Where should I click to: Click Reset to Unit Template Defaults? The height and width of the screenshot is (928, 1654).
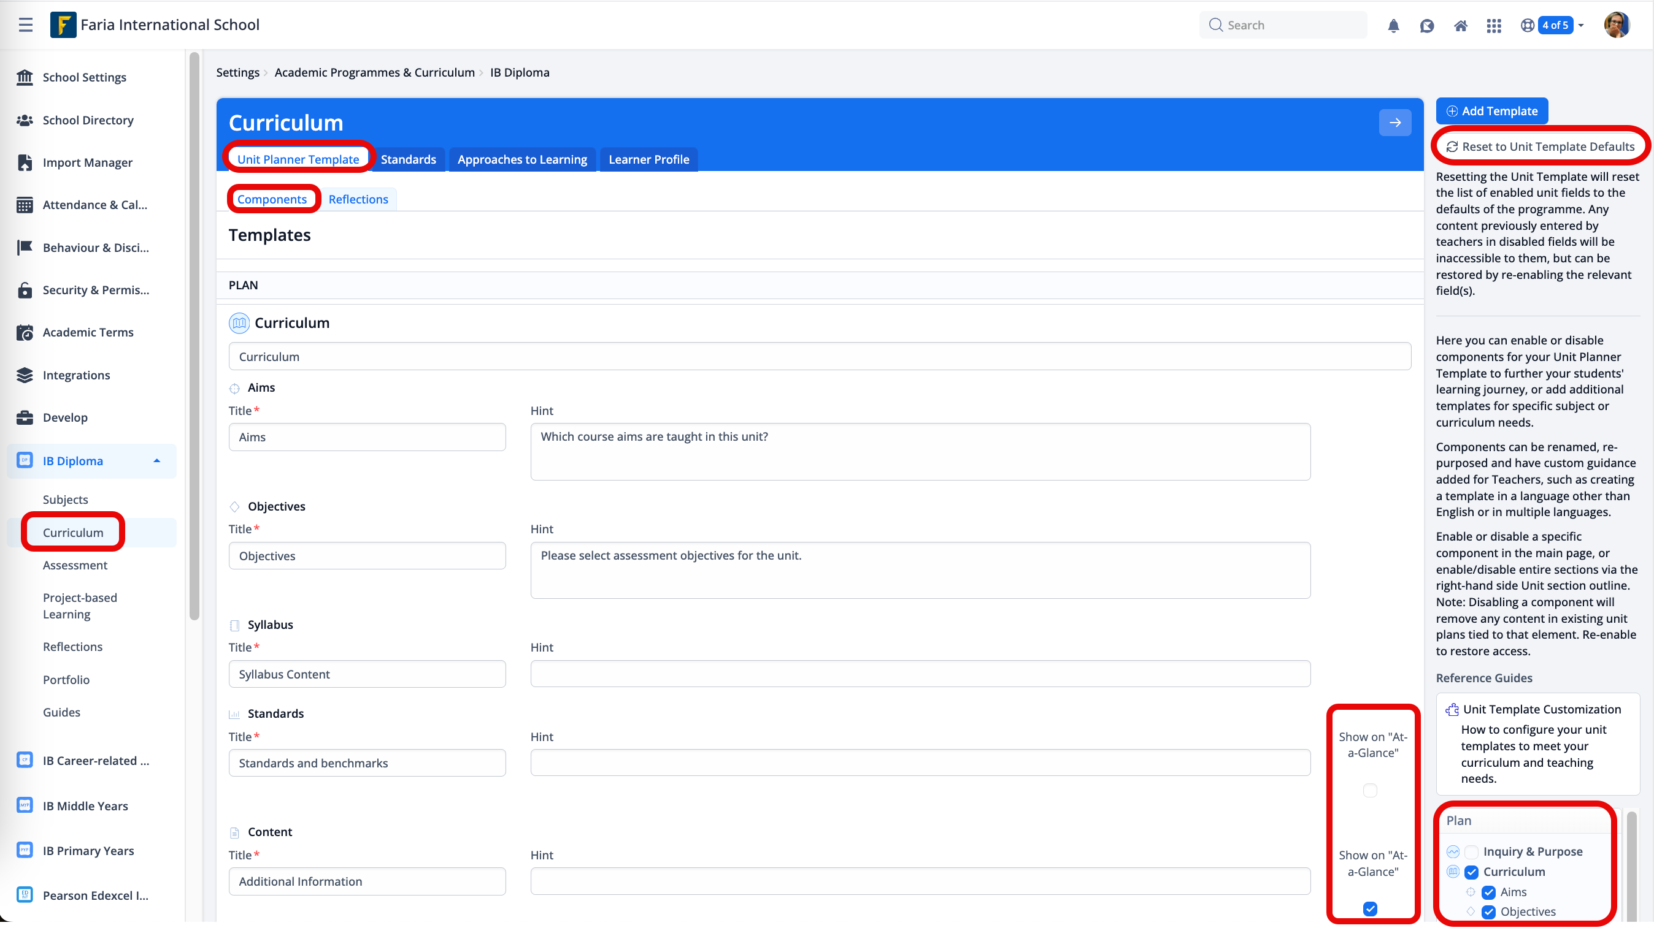[x=1540, y=147]
